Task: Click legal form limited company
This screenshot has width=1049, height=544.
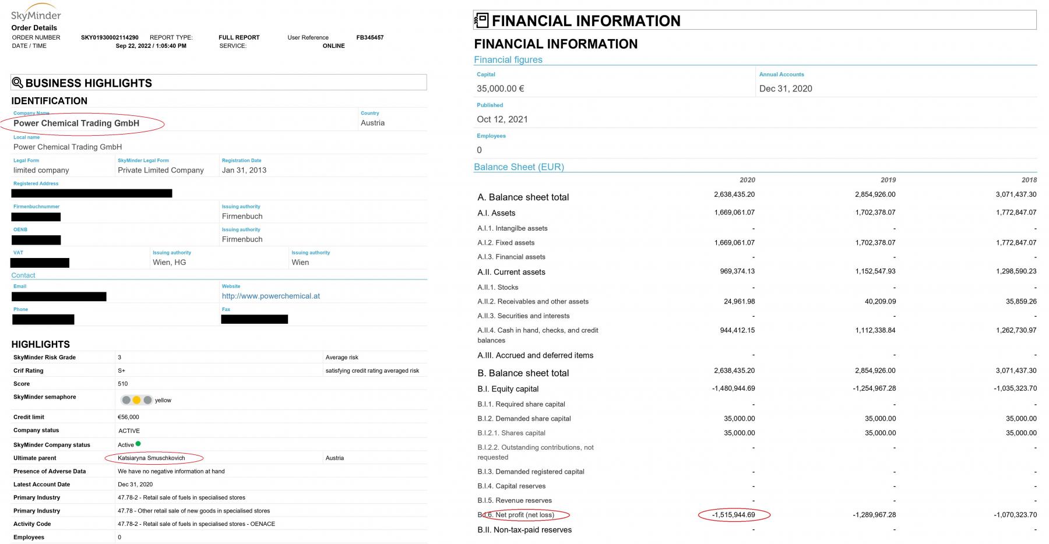Action: click(x=41, y=170)
